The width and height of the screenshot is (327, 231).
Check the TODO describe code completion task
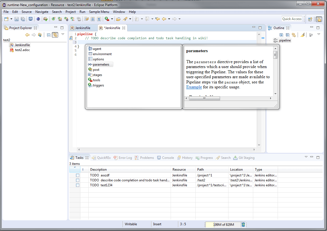[78, 180]
